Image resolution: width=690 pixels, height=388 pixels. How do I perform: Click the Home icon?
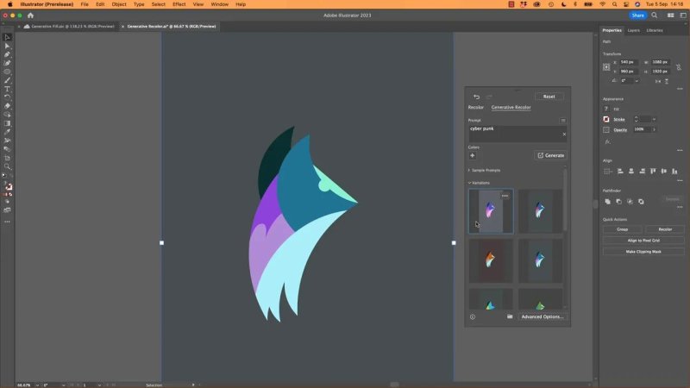tap(30, 16)
